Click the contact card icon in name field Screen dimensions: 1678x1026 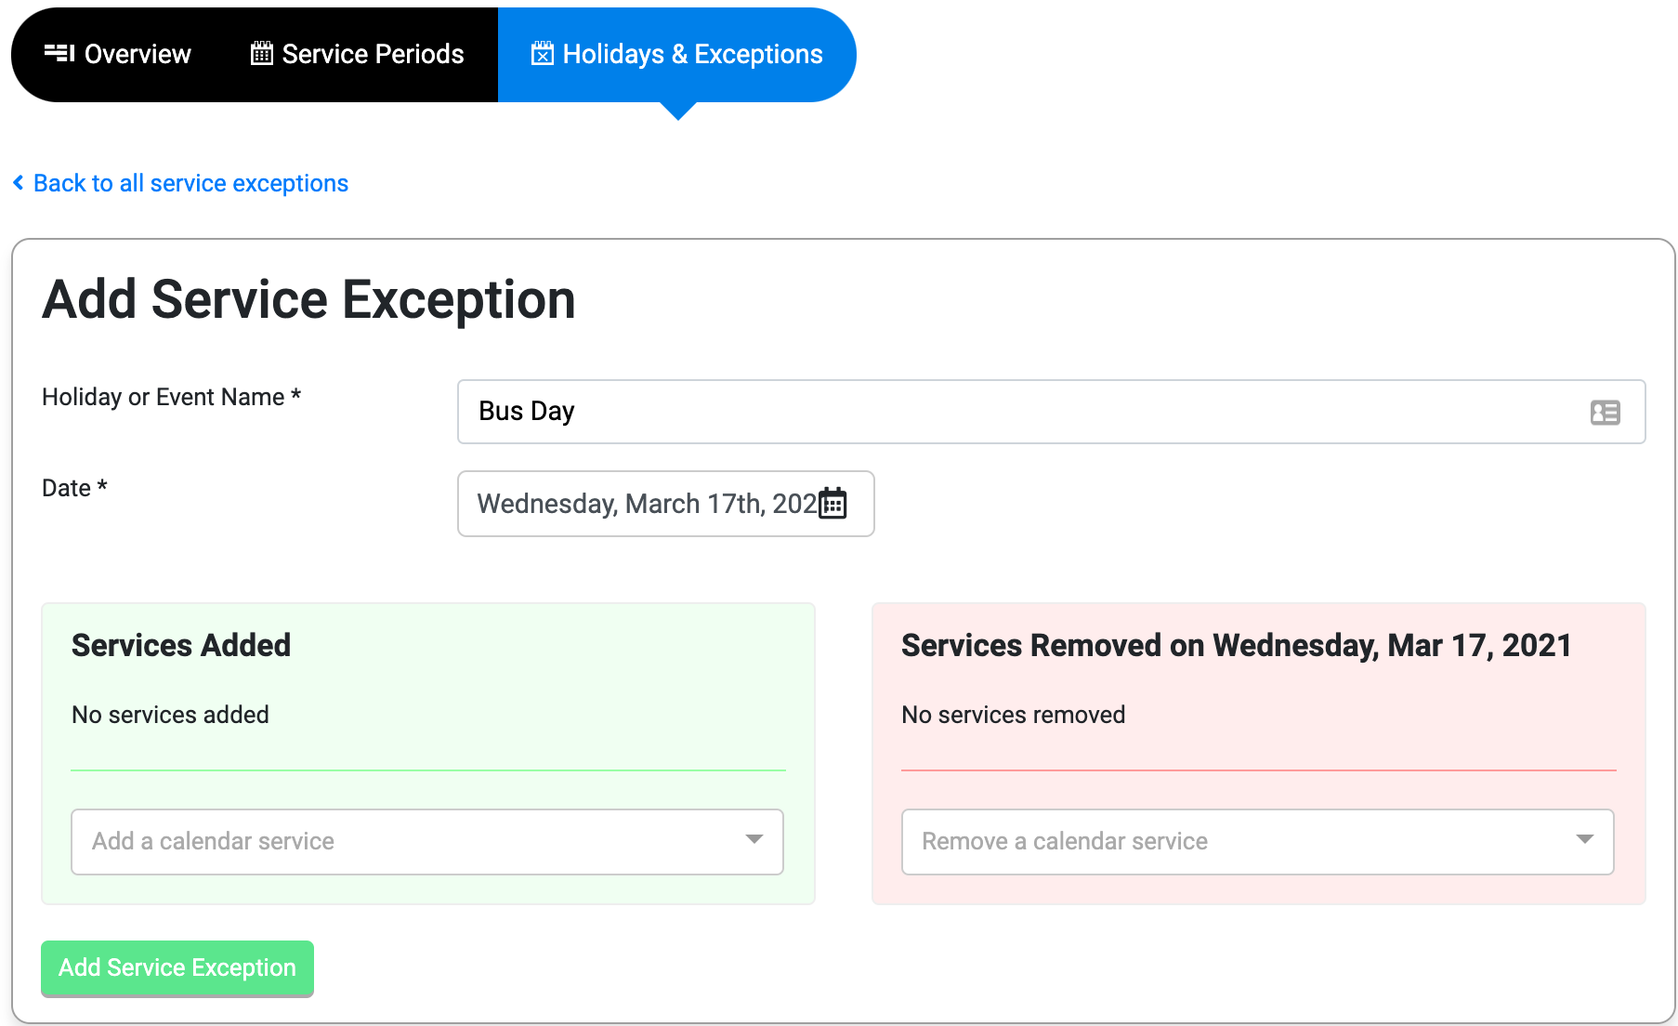(1605, 412)
